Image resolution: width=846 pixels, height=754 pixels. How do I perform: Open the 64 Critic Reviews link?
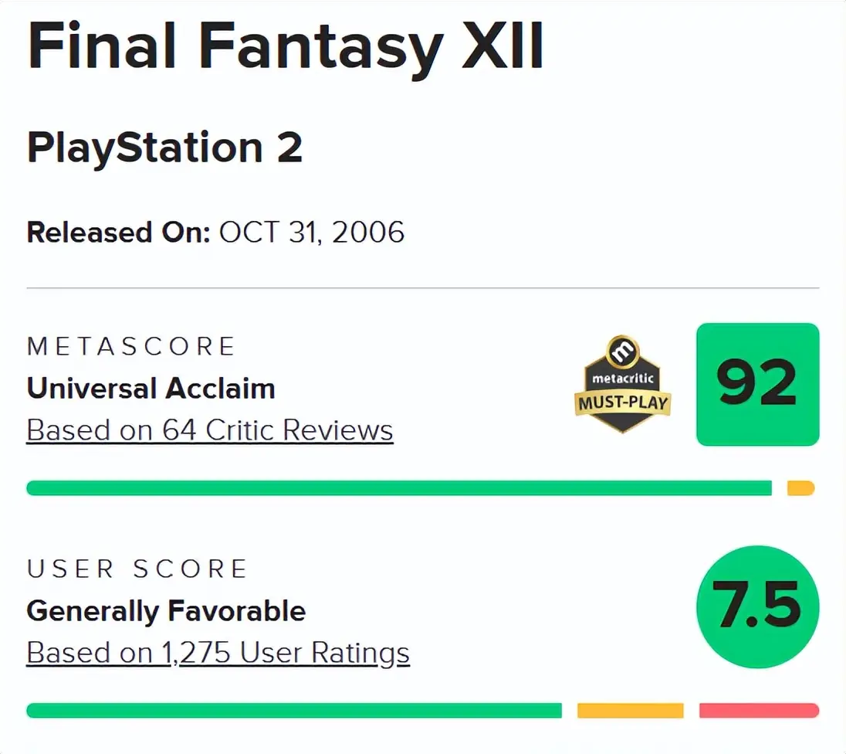click(210, 430)
